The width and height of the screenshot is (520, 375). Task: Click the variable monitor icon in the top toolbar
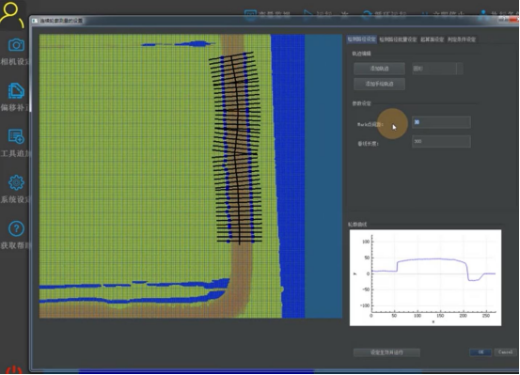250,14
